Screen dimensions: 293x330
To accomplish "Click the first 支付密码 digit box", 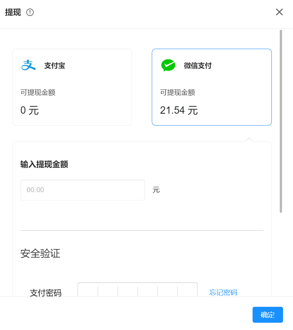I will (88, 292).
